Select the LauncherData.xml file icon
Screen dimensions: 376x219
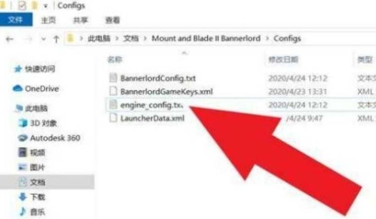pyautogui.click(x=113, y=118)
